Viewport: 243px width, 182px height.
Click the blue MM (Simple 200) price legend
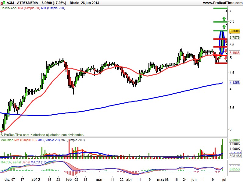pos(53,8)
